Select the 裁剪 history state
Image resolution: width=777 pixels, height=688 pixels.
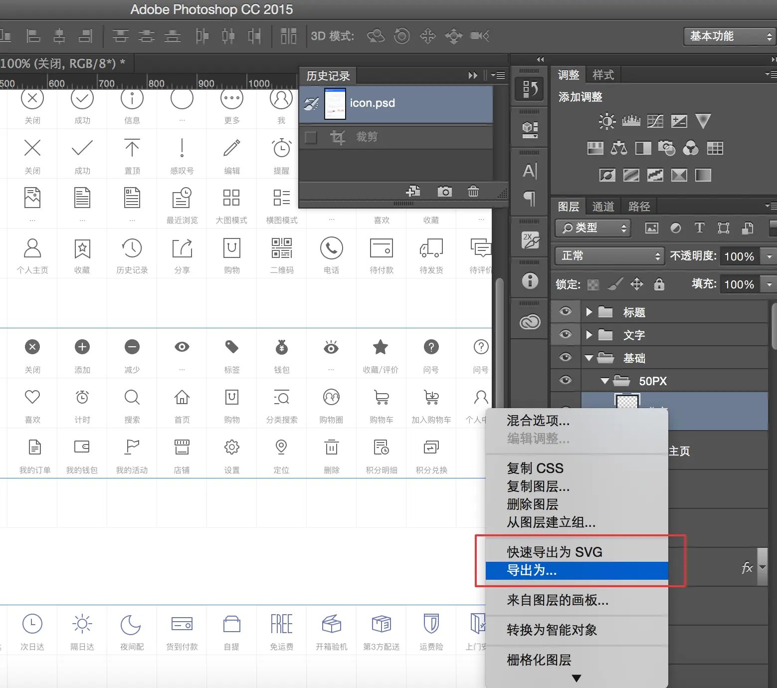pyautogui.click(x=396, y=137)
